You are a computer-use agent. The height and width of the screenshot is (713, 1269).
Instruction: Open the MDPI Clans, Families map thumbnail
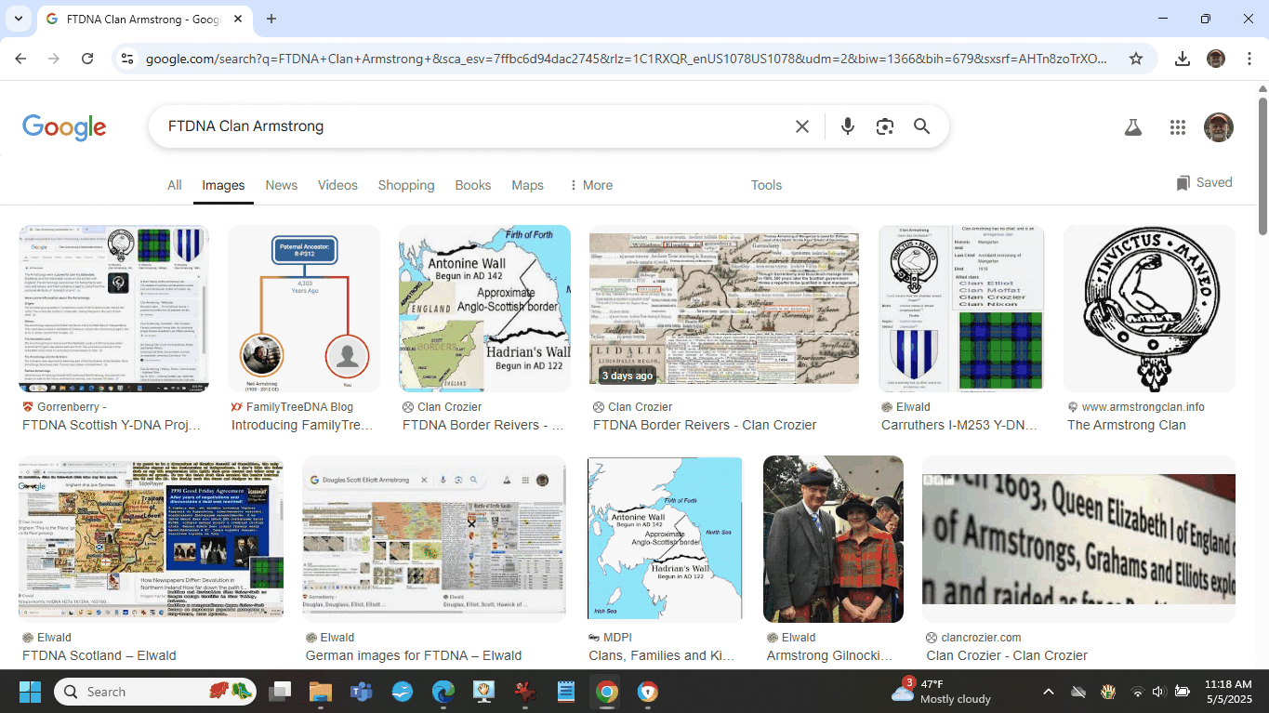[665, 539]
